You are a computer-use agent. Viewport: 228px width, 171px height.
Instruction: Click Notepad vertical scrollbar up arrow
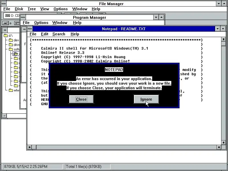[x=223, y=39]
